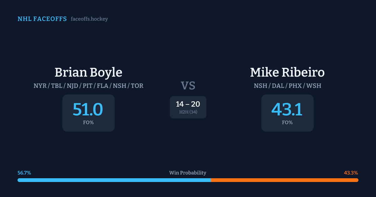
Task: Select the Brian Boyle player name
Action: point(88,73)
